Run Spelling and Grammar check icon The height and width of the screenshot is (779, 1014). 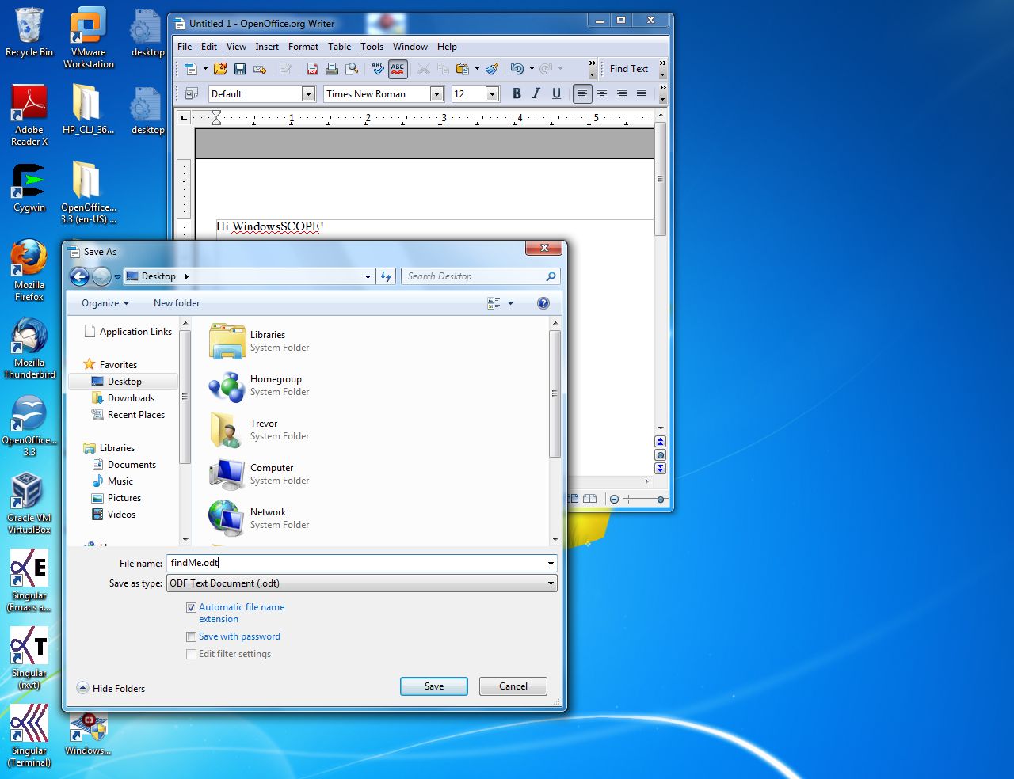378,69
